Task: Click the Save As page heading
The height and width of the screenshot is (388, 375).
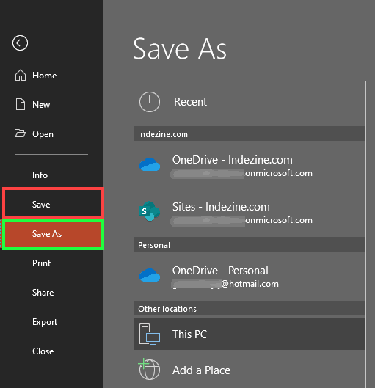Action: (x=180, y=48)
